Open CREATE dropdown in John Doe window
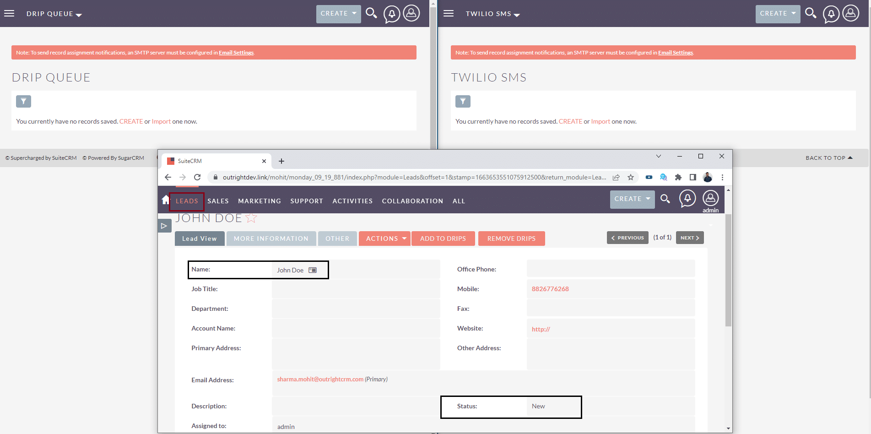 632,199
